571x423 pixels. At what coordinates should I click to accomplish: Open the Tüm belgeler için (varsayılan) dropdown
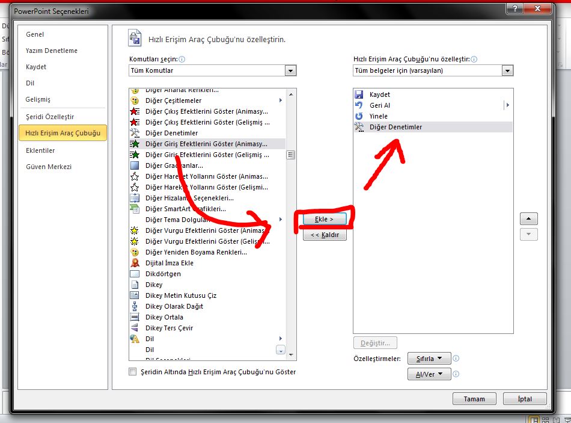[507, 71]
